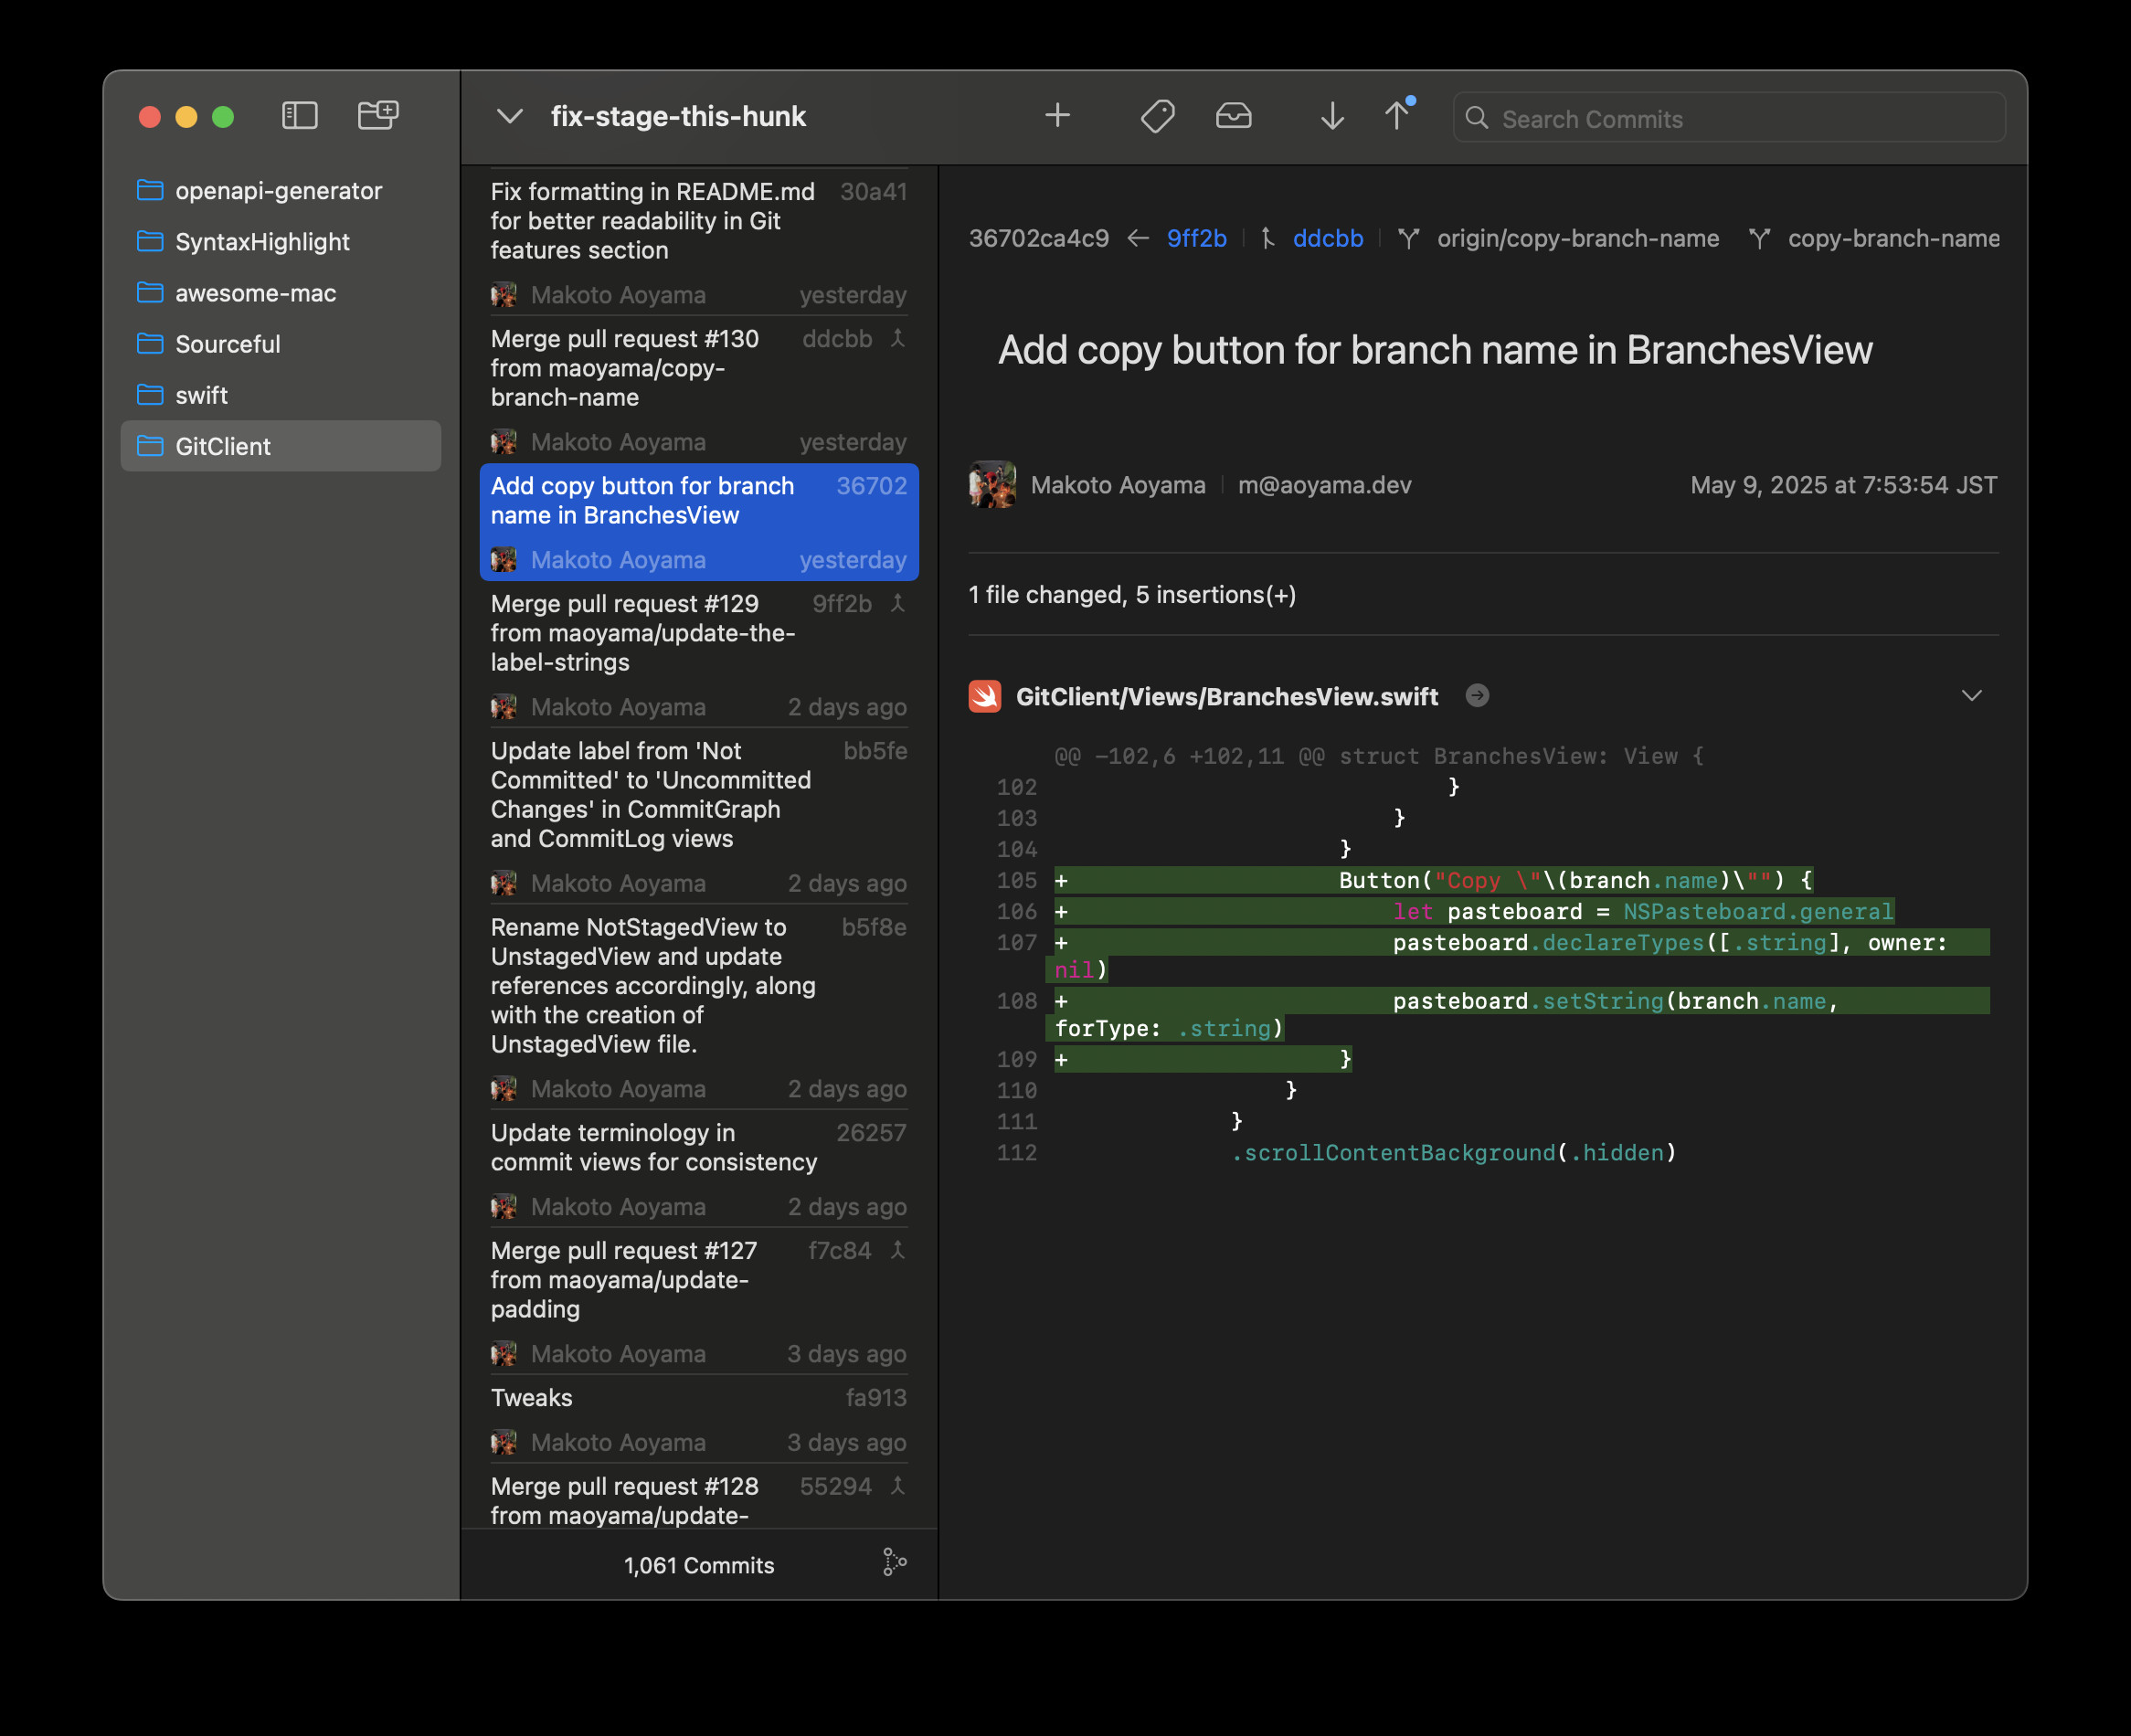Click the push up-arrow icon

[x=1397, y=116]
